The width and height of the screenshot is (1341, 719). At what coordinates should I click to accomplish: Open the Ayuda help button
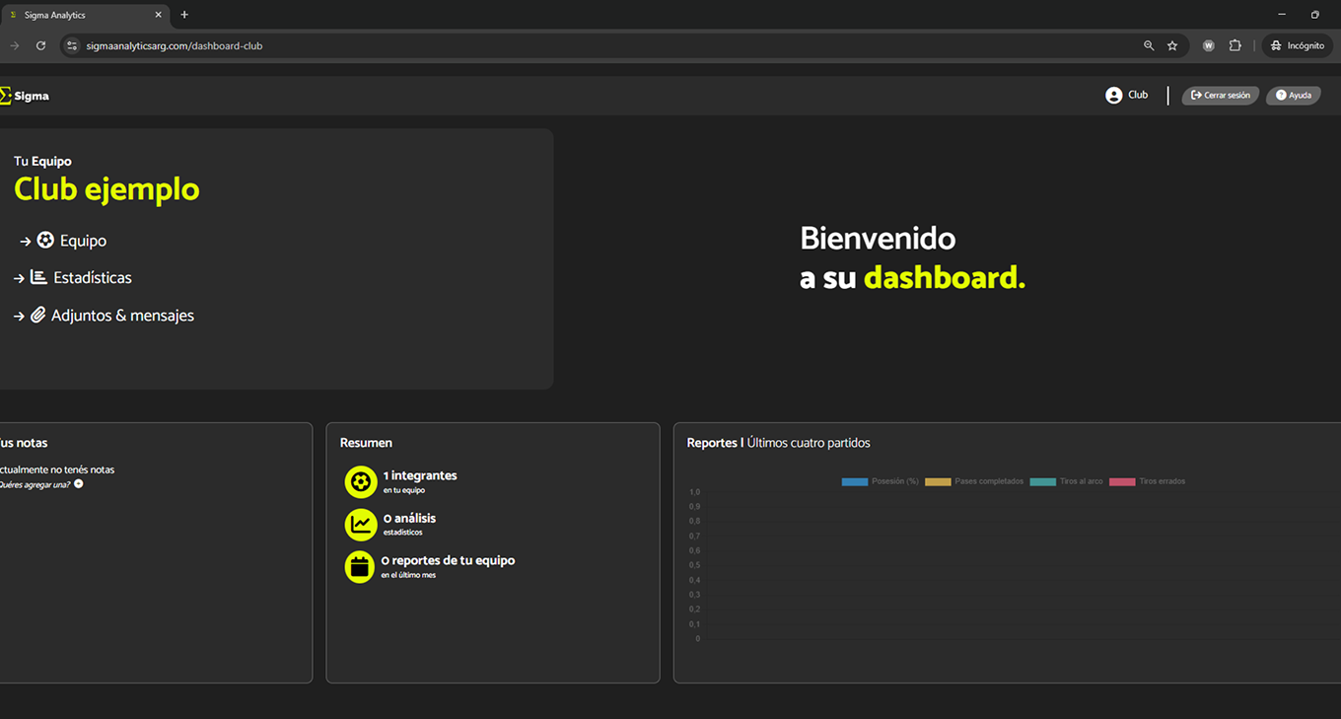tap(1293, 96)
